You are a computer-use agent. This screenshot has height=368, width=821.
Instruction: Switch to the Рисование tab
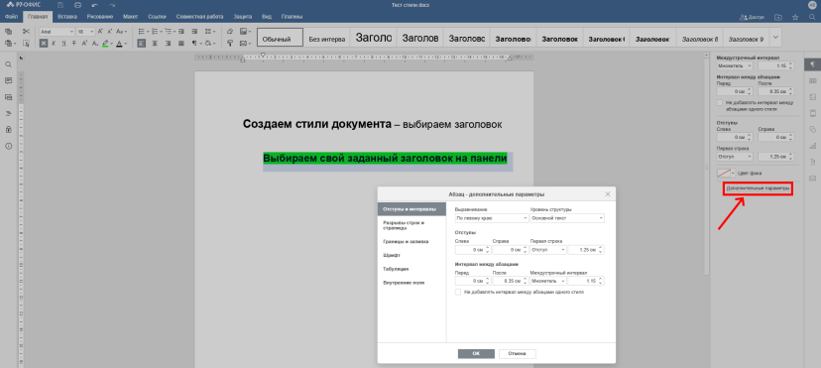(99, 17)
